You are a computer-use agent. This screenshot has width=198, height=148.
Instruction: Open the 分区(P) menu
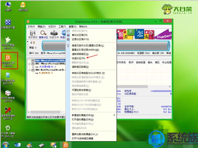[52, 26]
